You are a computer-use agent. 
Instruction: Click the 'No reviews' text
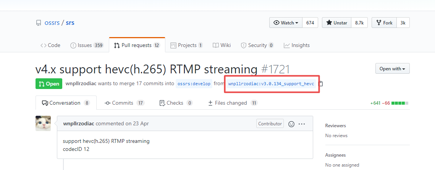tap(336, 136)
